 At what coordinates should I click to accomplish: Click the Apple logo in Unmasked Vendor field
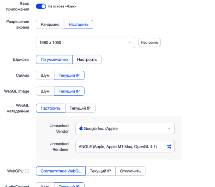81,128
